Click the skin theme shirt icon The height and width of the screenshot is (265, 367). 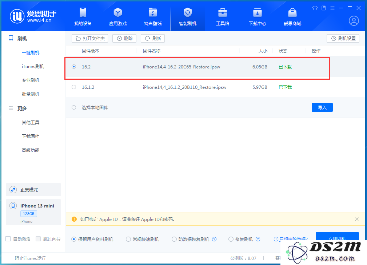[x=315, y=8]
